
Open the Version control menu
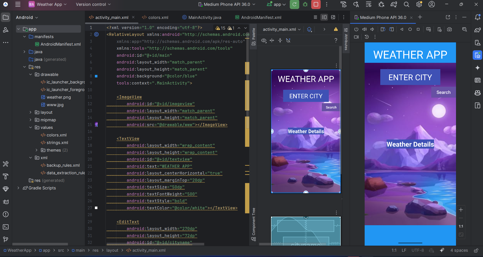93,5
